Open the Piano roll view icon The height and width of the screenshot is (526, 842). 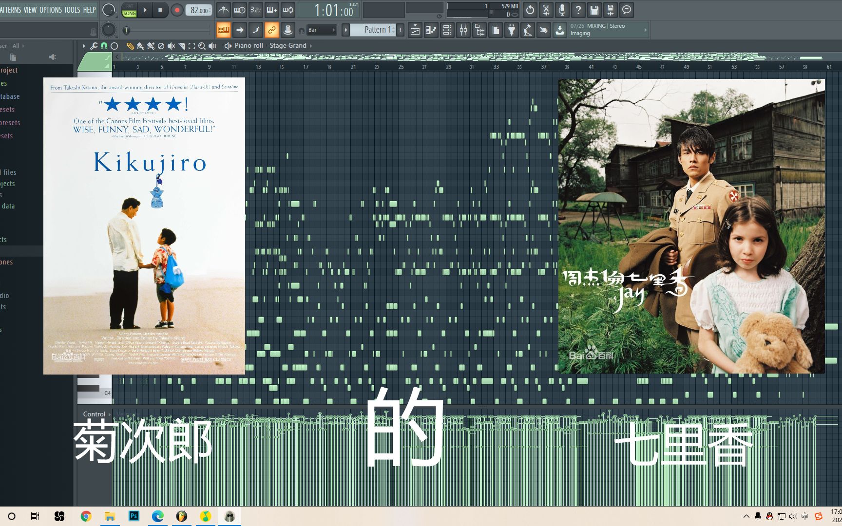click(431, 30)
